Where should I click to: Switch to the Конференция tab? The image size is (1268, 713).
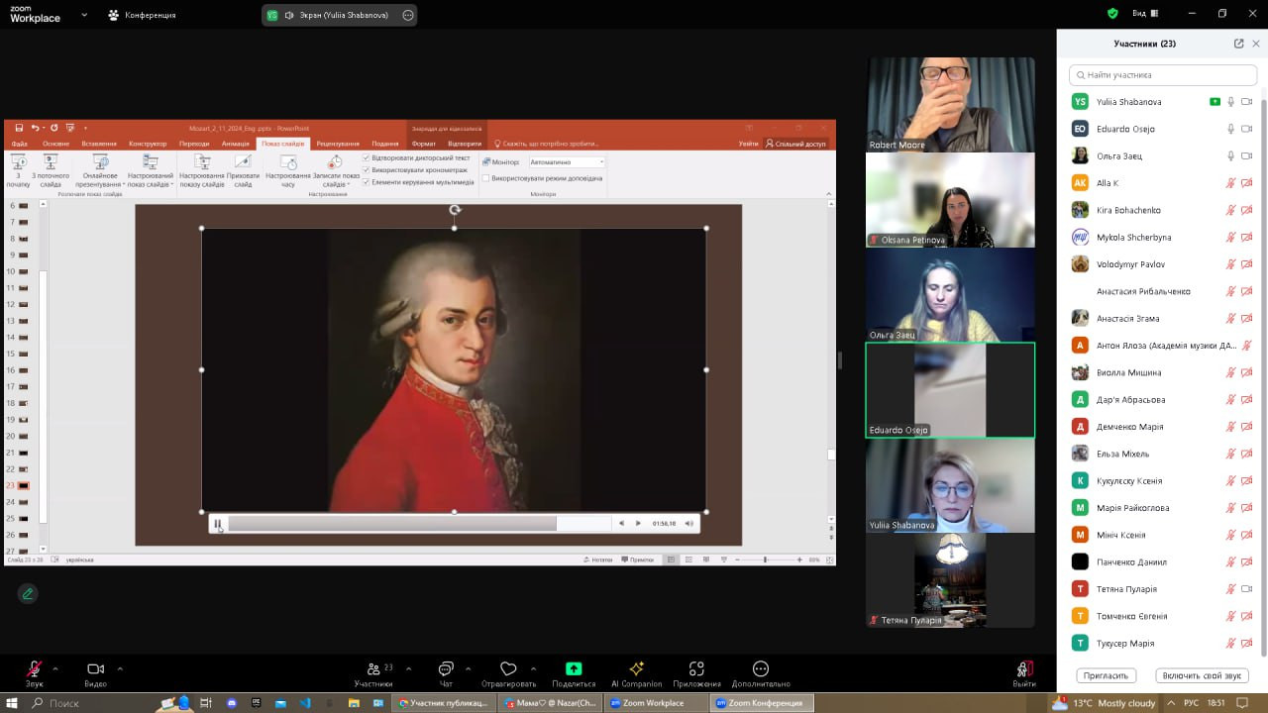(142, 15)
